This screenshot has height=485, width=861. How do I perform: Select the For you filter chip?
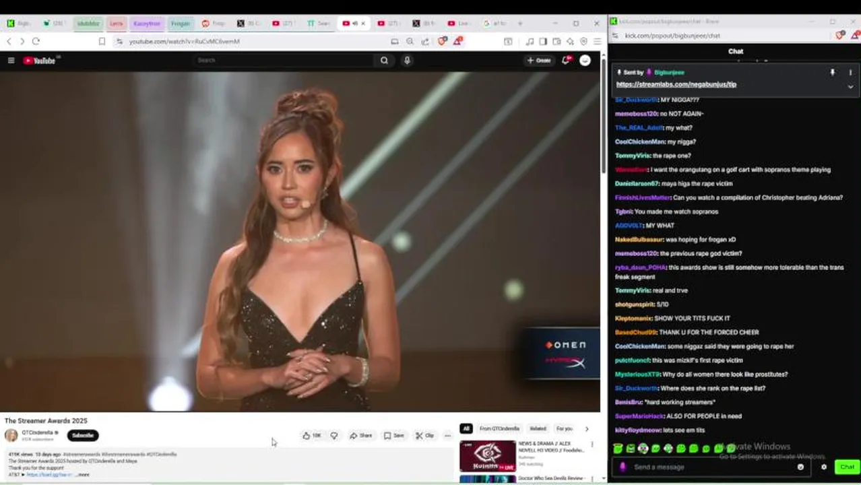coord(565,428)
